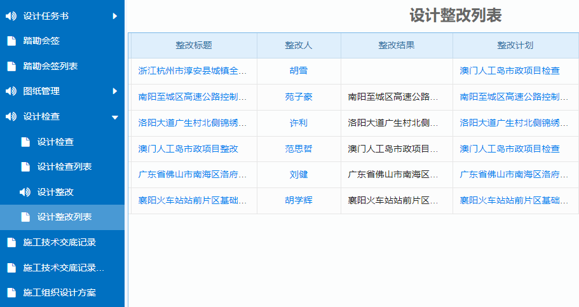
Task: Click the document icon beside 设计检查列表
Action: (25, 167)
